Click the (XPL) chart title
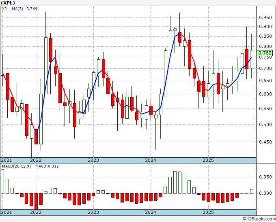Viewport: 276px width, 222px height. [8, 3]
